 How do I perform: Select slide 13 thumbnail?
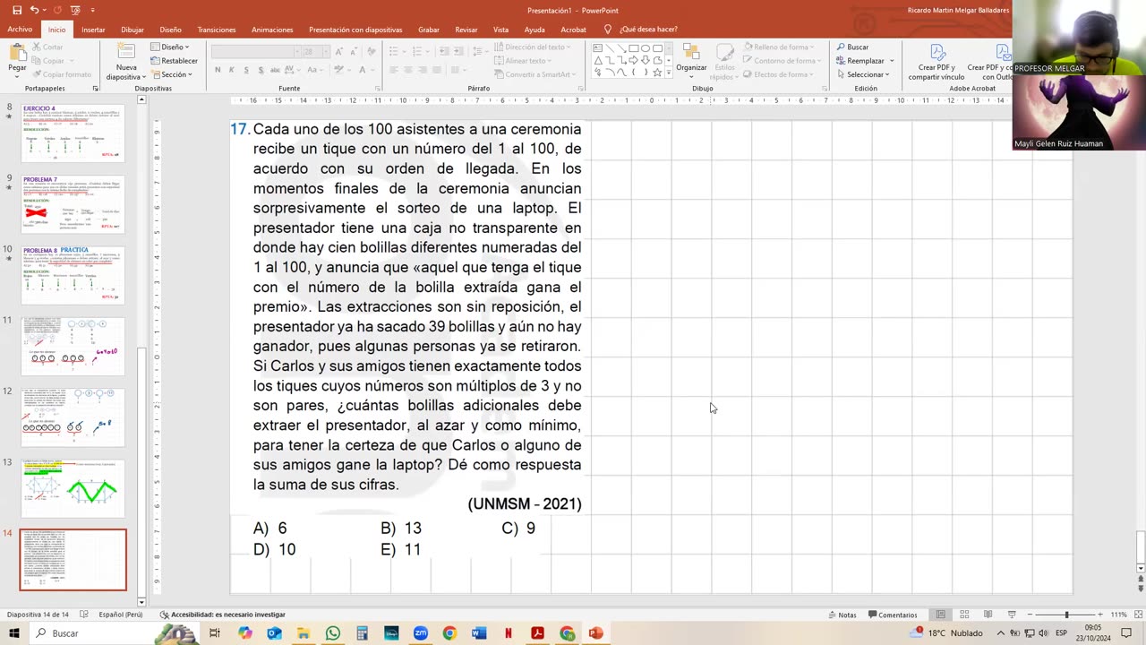(73, 488)
